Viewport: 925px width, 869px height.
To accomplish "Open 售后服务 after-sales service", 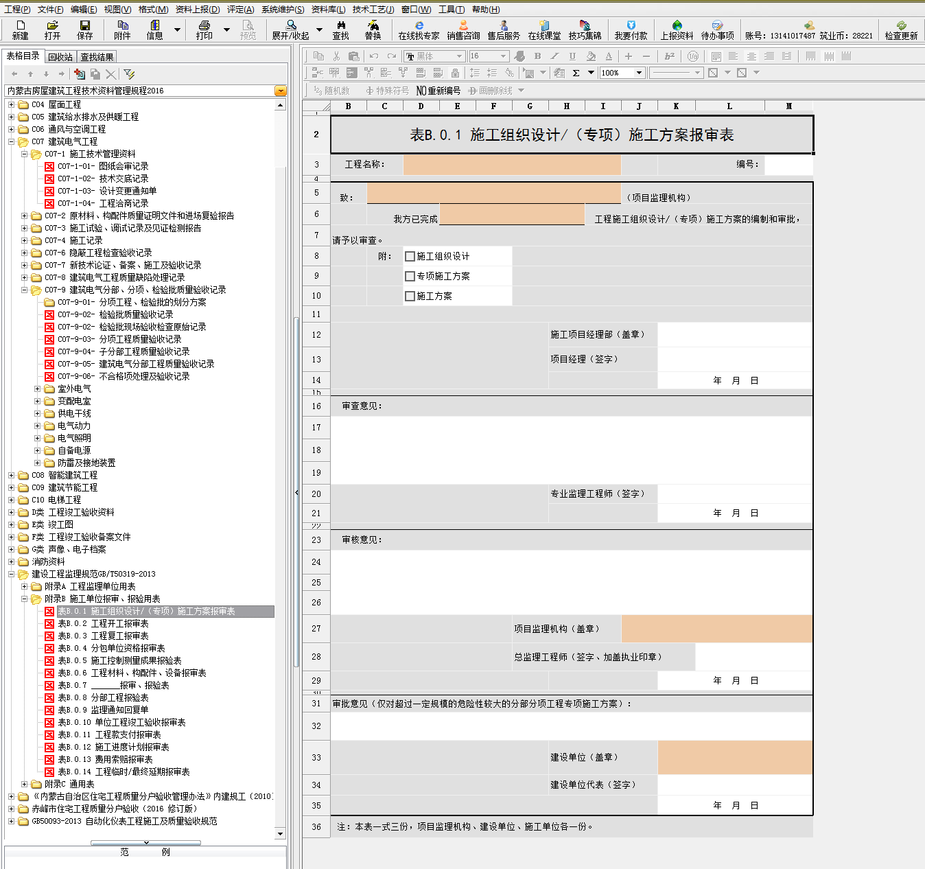I will click(x=504, y=30).
